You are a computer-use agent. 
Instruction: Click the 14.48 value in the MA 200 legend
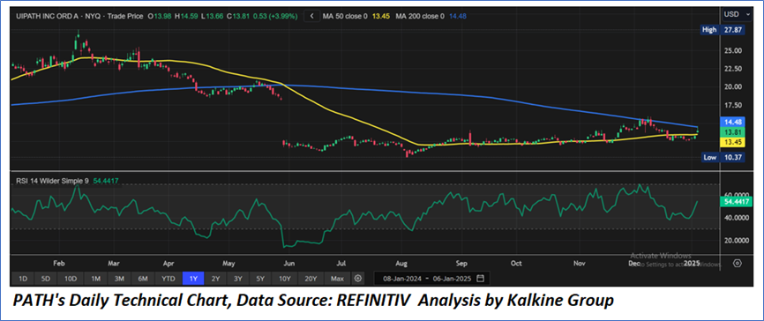458,16
